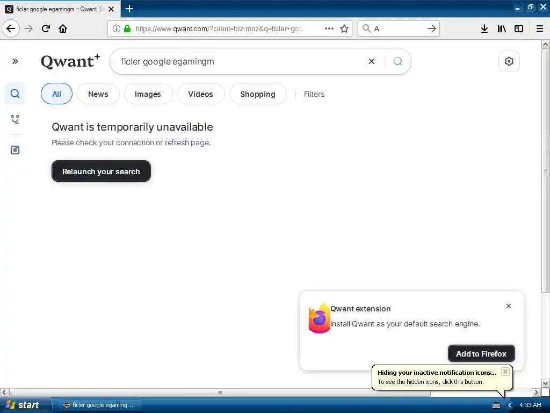Screen dimensions: 550x413
Task: Open the downloads panel
Action: [x=484, y=29]
